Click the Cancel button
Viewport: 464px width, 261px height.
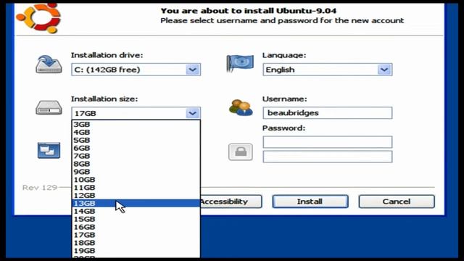tap(397, 202)
